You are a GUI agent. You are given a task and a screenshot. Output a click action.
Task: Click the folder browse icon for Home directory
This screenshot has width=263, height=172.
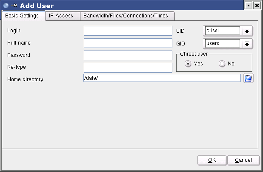tap(248, 78)
